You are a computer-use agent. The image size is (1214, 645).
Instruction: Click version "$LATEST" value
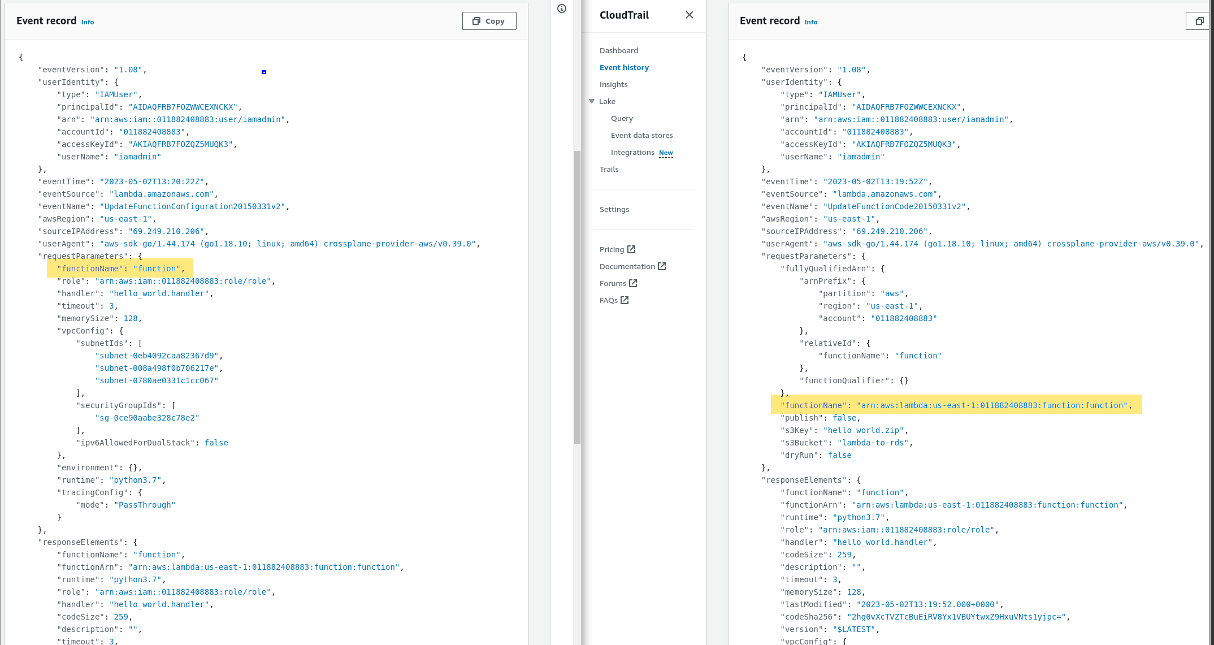(x=853, y=629)
